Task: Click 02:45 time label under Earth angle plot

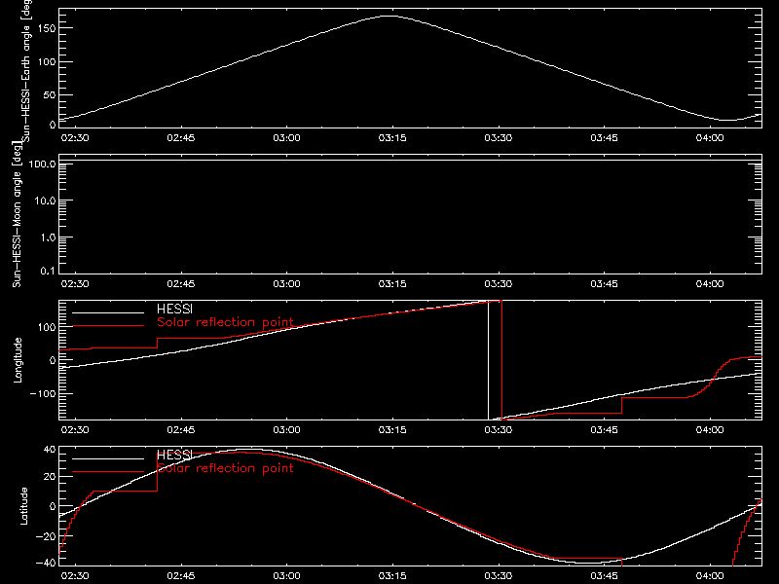Action: pos(181,138)
